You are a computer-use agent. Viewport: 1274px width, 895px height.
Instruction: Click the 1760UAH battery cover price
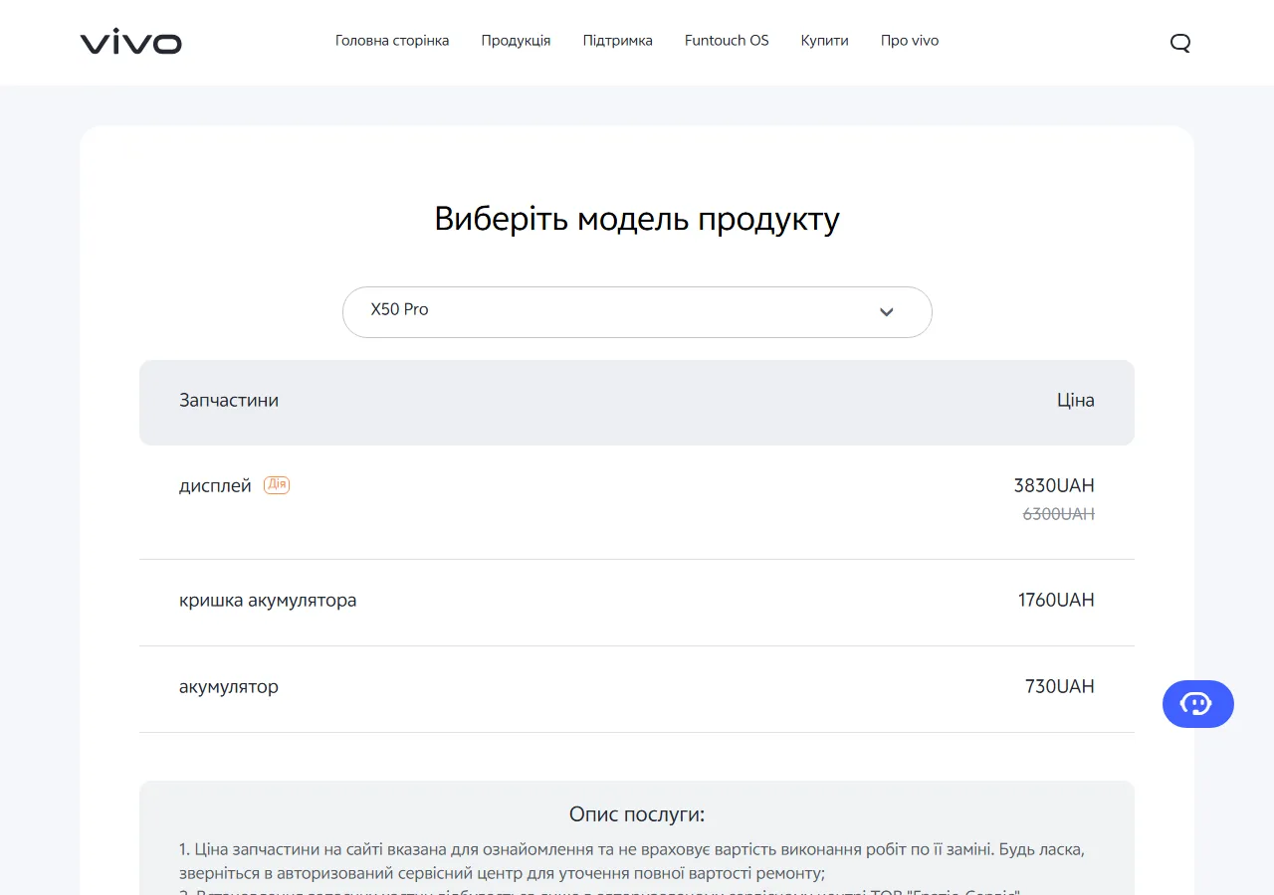(1056, 600)
